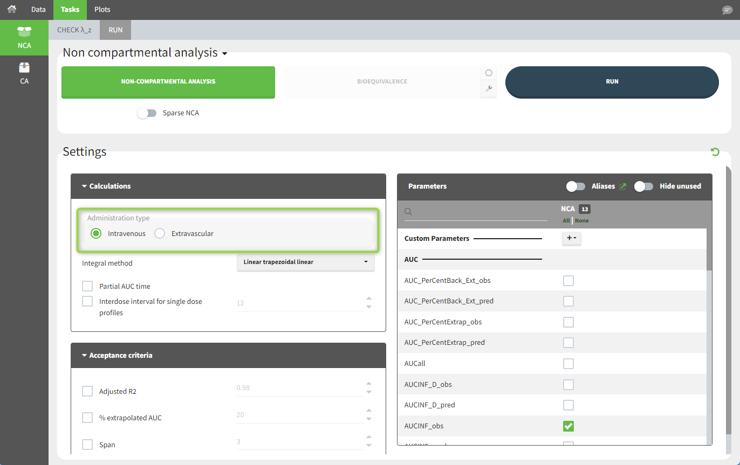
Task: Enable the Hide unused toggle
Action: pos(643,186)
